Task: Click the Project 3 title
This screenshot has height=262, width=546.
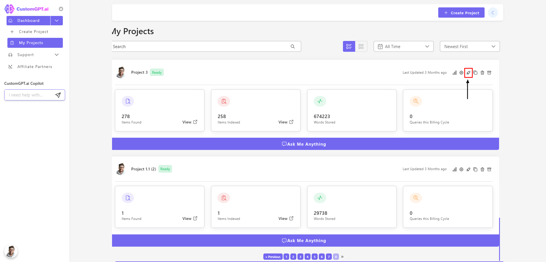Action: click(x=139, y=72)
